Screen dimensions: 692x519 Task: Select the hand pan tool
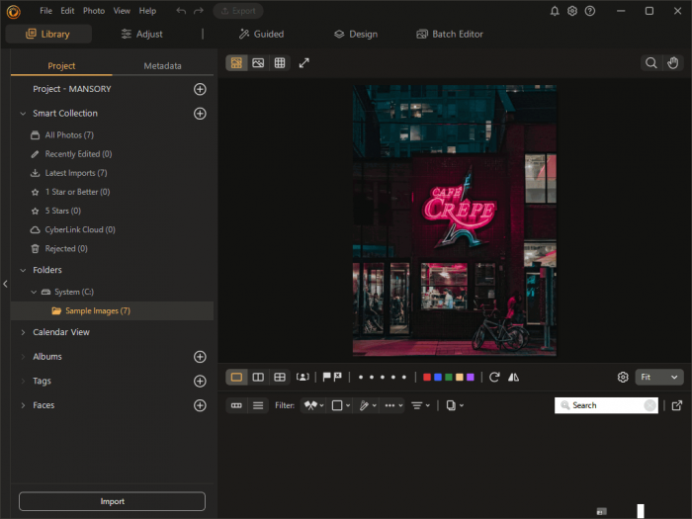(673, 63)
